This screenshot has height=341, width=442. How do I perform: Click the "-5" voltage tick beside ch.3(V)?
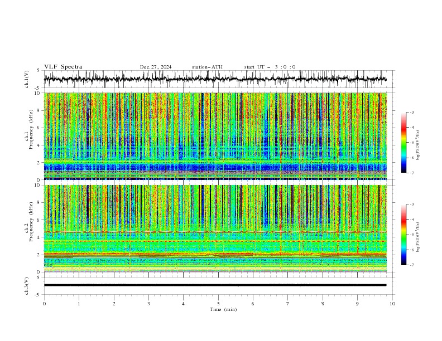37,295
